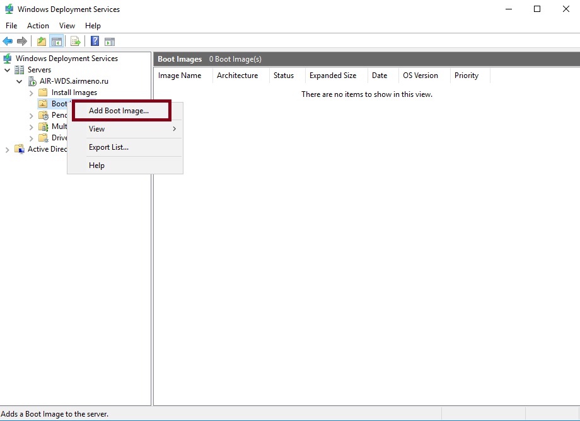Viewport: 580px width, 421px height.
Task: Sort by the Architecture column header
Action: tap(237, 76)
